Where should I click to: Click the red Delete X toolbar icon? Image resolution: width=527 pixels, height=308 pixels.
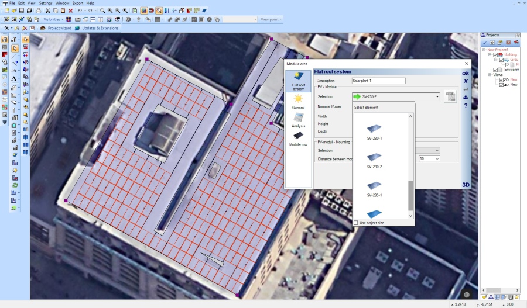71,11
